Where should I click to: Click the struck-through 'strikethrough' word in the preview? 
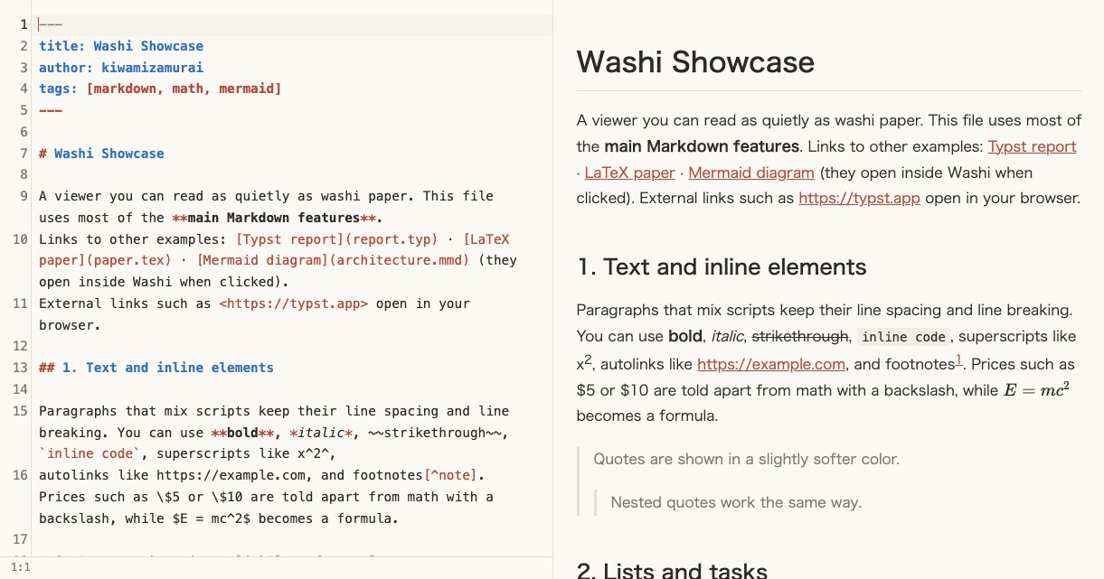point(800,337)
